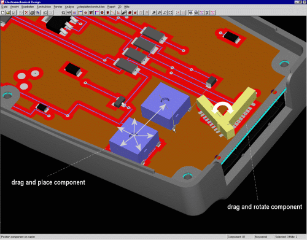
Task: Click the Undo arrow toolbar icon
Action: tap(45, 13)
